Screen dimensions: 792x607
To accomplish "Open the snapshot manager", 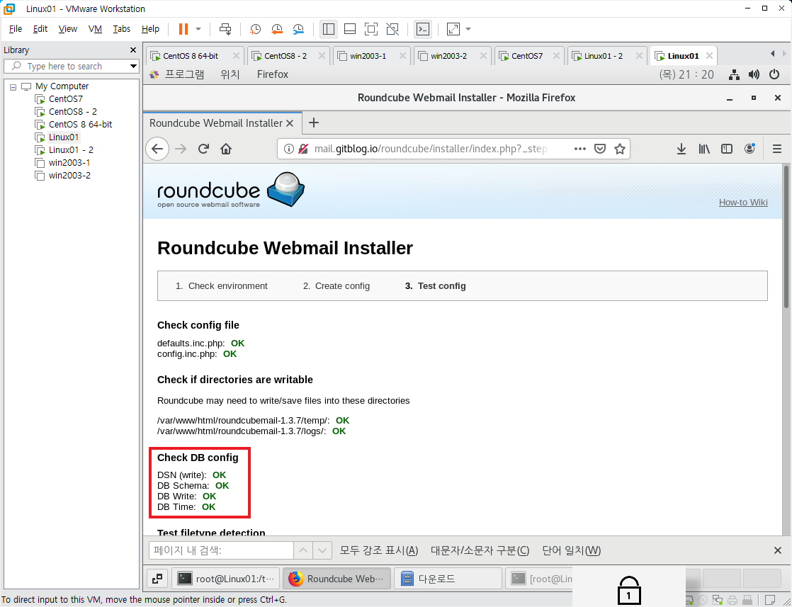I will point(298,29).
